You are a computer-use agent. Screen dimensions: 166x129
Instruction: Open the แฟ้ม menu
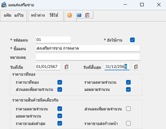pos(7,15)
